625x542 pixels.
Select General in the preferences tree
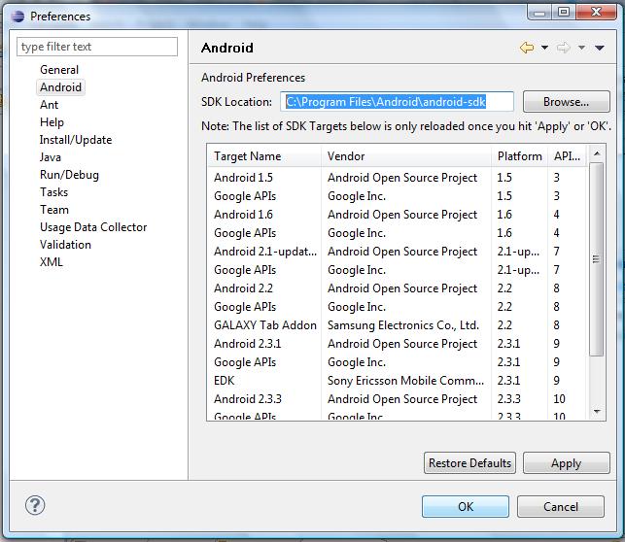pyautogui.click(x=59, y=70)
